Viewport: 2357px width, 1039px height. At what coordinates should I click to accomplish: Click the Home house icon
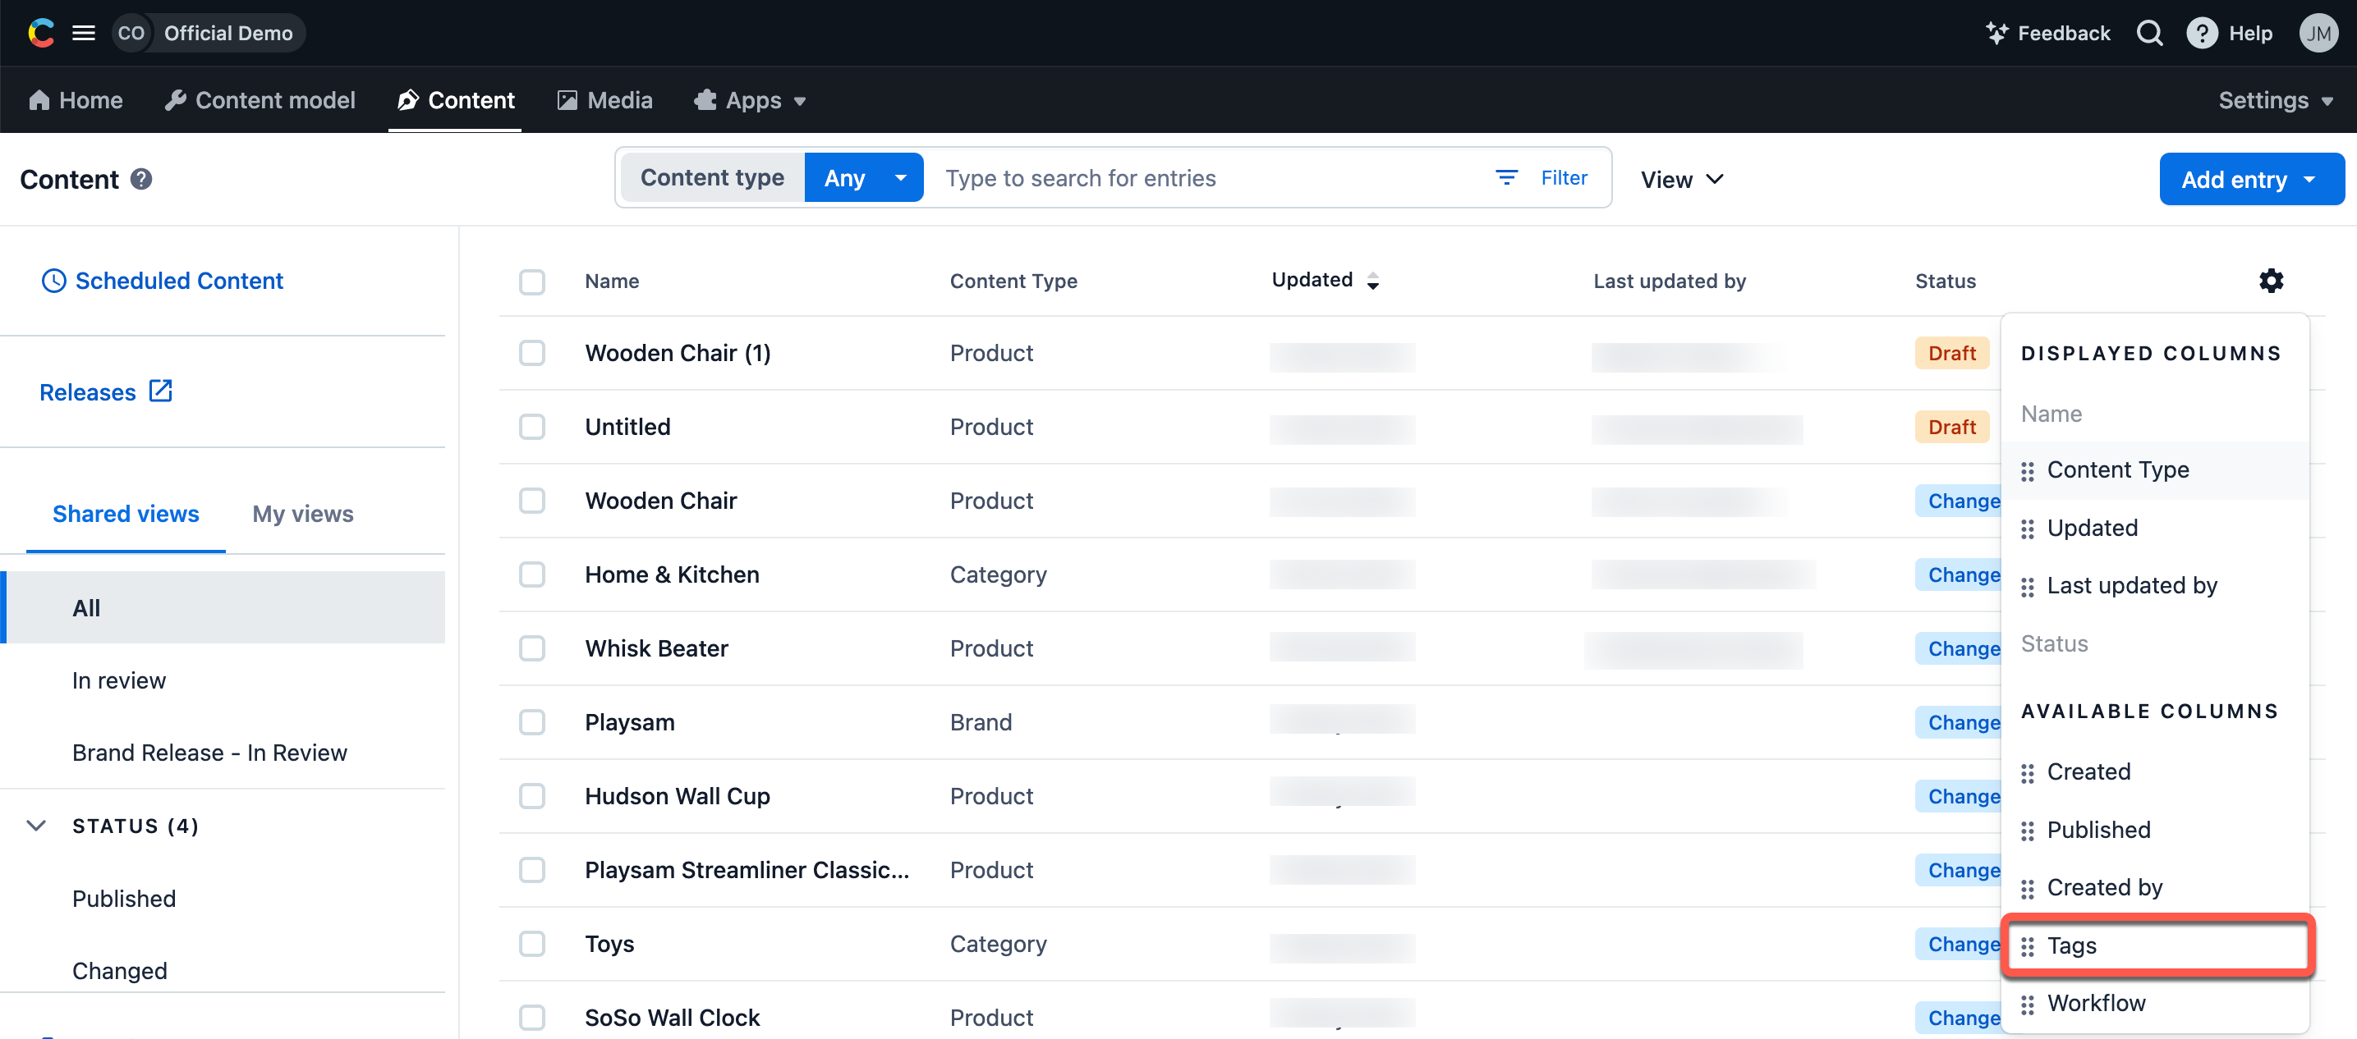39,99
